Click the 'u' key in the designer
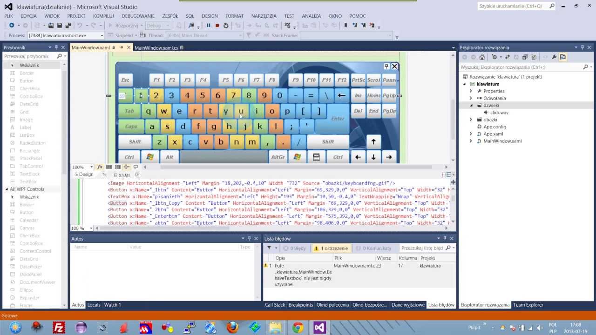 point(241,111)
